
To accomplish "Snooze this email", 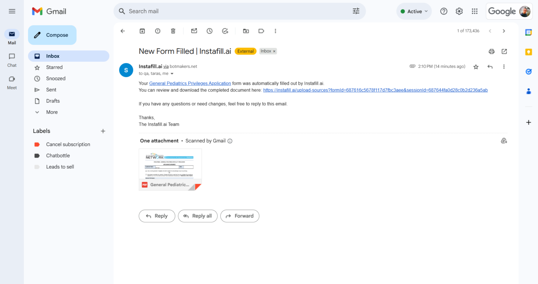I will [x=209, y=31].
